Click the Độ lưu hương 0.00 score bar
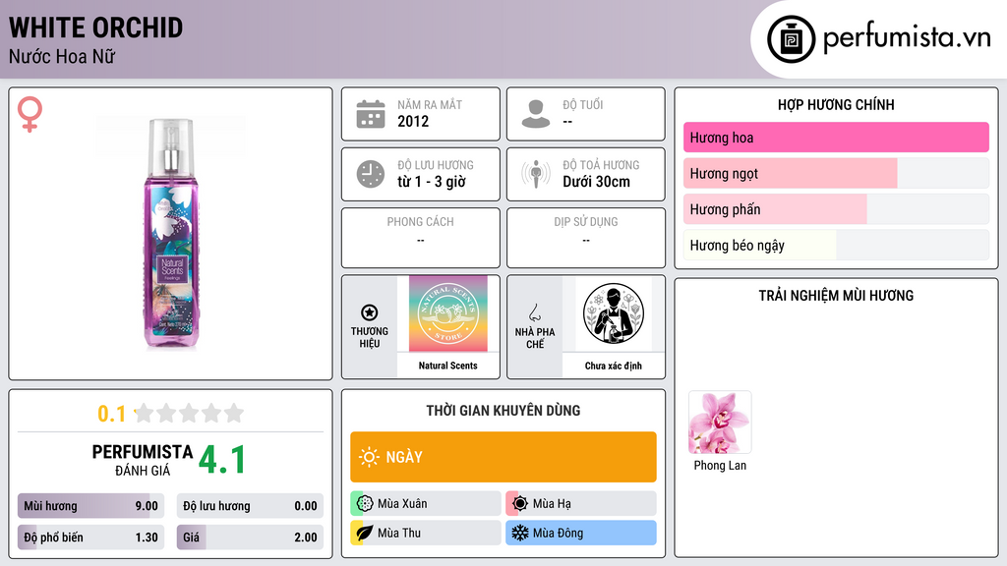The height and width of the screenshot is (566, 1007). (250, 506)
